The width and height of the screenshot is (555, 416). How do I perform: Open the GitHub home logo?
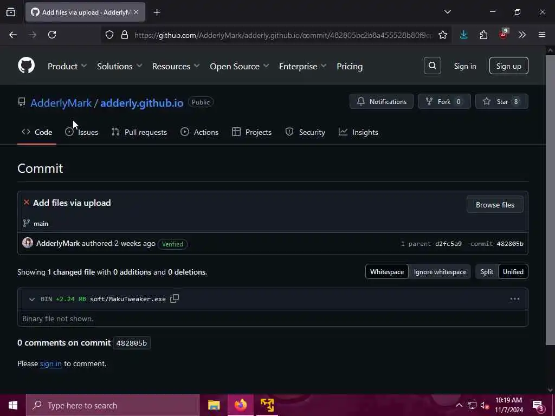26,66
